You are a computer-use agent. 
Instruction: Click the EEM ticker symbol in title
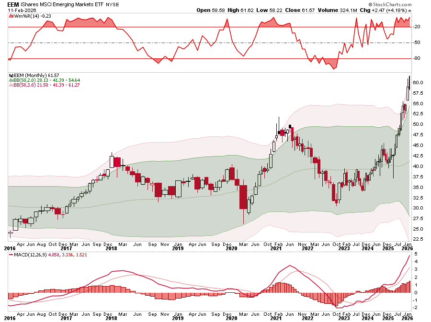[13, 4]
